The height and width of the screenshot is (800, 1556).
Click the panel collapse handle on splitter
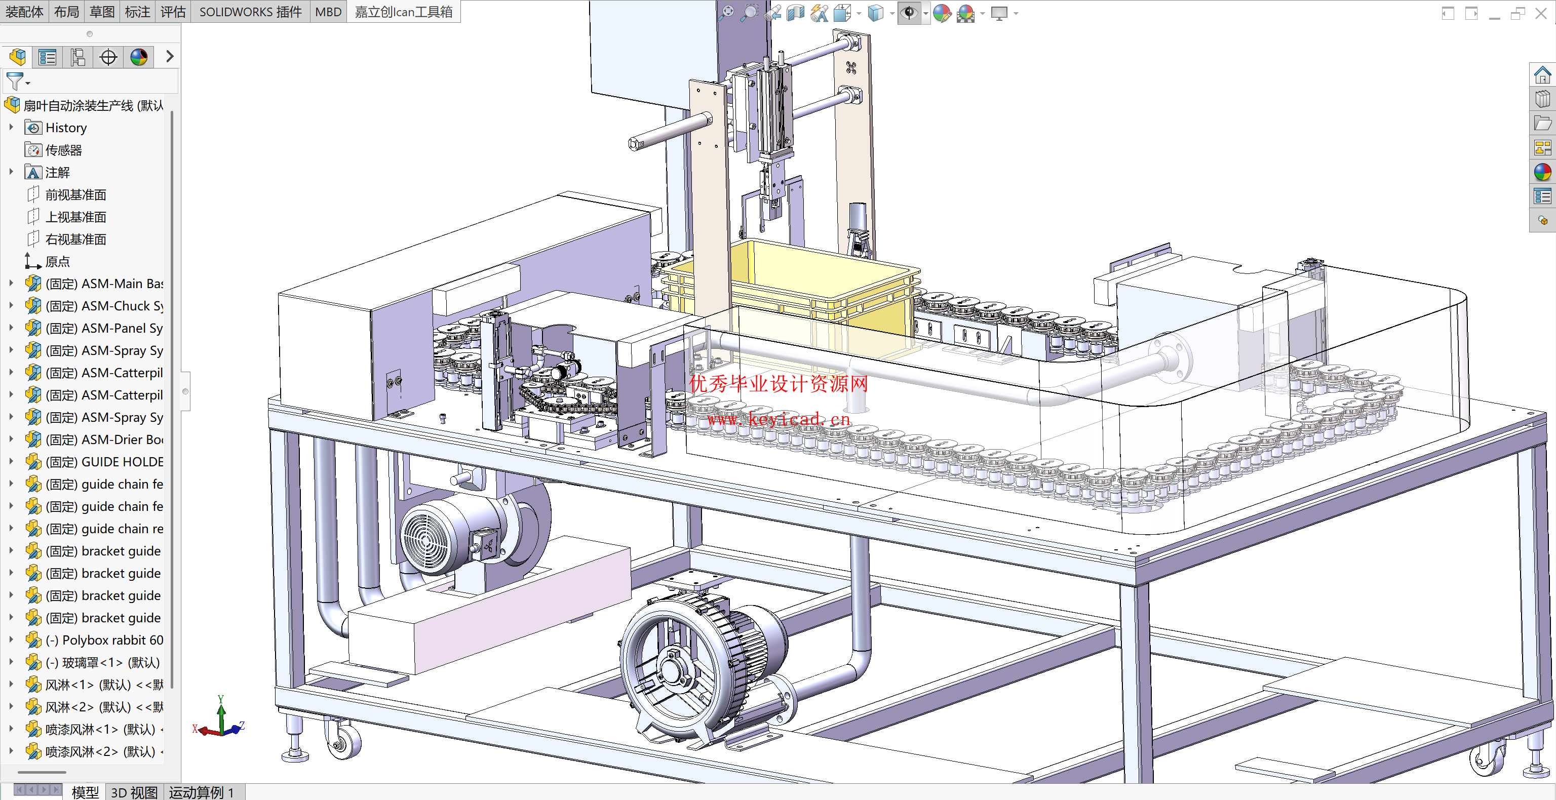tap(185, 391)
